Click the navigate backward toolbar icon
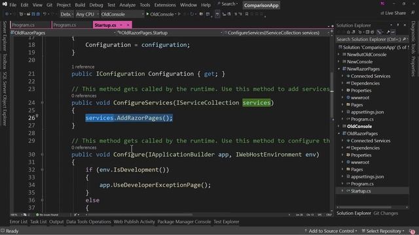The width and height of the screenshot is (419, 235). point(7,14)
